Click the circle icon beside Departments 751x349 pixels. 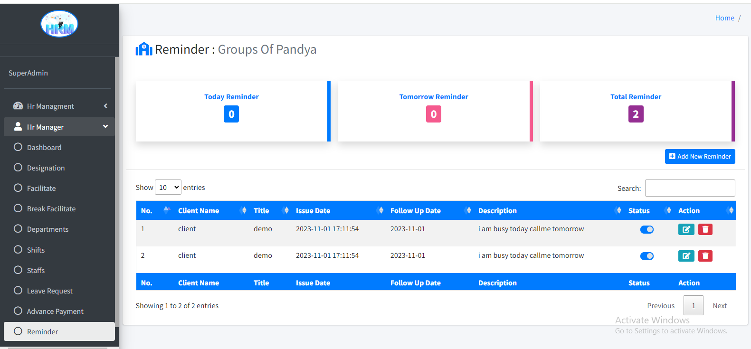tap(18, 228)
